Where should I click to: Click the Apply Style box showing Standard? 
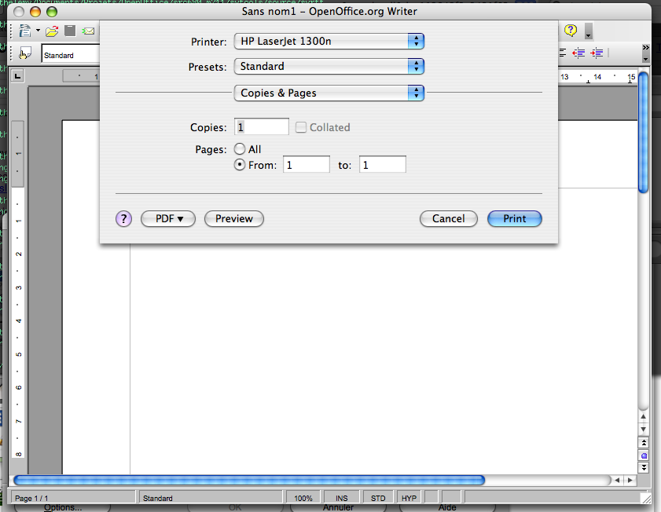point(71,55)
